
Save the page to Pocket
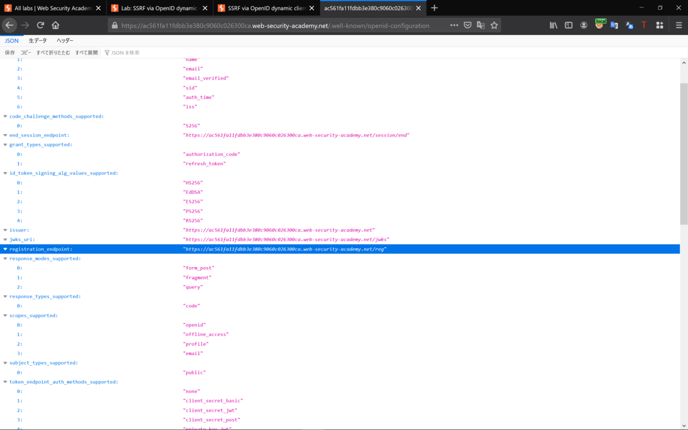coord(467,25)
